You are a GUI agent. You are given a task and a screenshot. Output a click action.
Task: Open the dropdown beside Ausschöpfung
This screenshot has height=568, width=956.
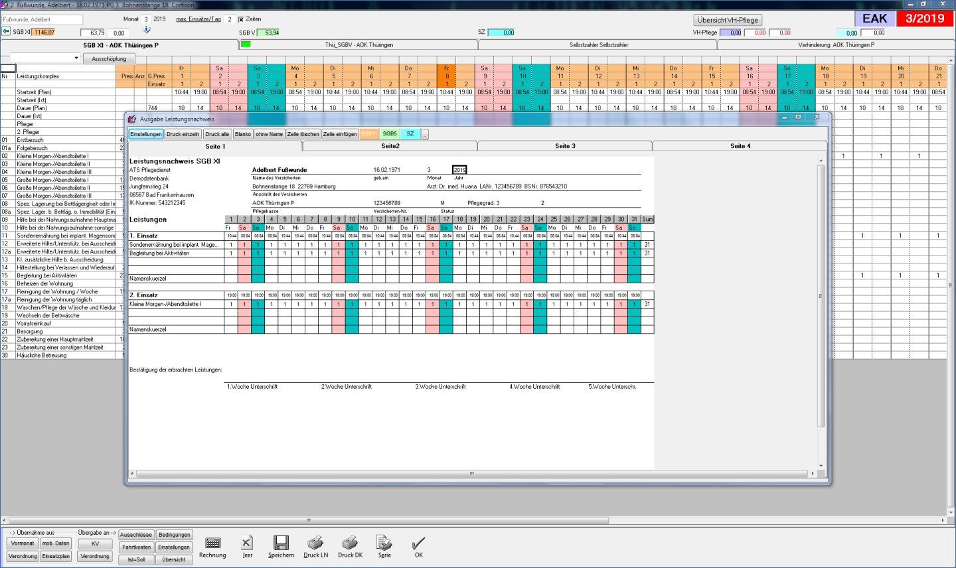(76, 58)
